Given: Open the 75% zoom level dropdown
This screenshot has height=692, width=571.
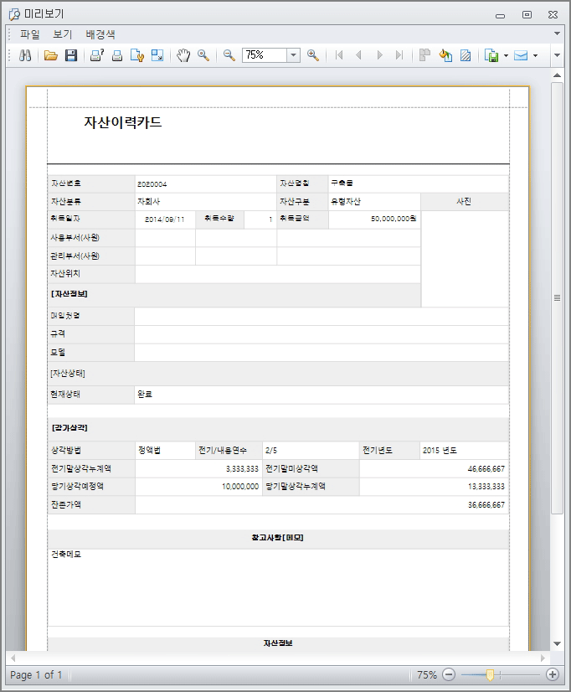Looking at the screenshot, I should click(x=293, y=55).
